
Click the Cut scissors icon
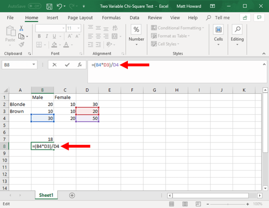click(x=21, y=28)
